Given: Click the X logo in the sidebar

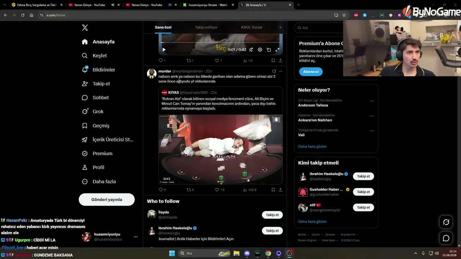Looking at the screenshot, I should tap(85, 28).
